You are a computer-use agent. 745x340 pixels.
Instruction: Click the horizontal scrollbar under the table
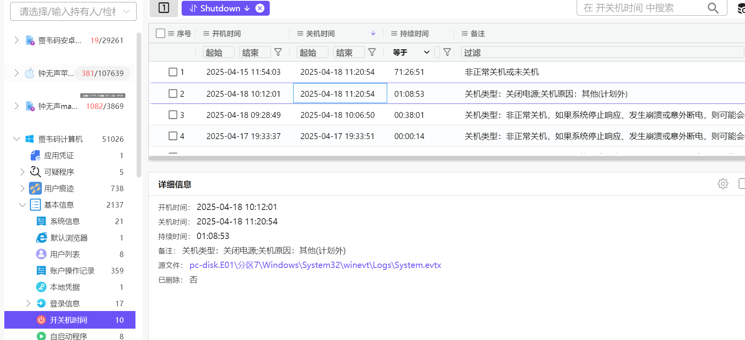(446, 158)
